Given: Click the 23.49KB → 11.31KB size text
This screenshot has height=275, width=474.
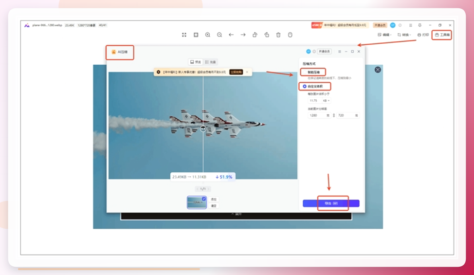Looking at the screenshot, I should coord(189,177).
